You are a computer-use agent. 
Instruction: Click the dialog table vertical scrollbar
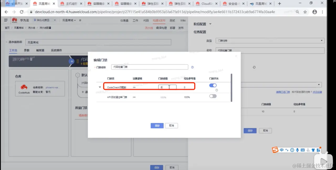[231, 88]
